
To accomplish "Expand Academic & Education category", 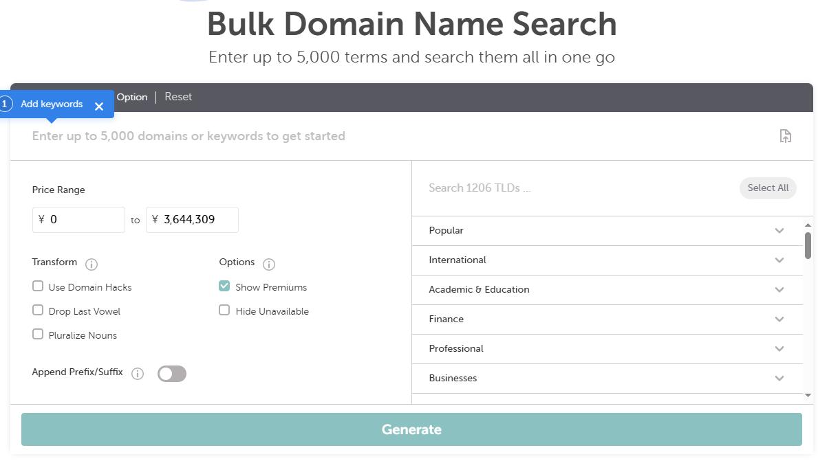I will 779,290.
